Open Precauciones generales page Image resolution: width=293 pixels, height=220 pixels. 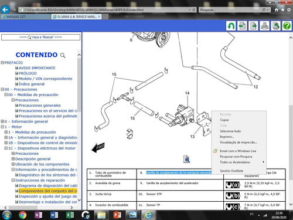click(40, 106)
